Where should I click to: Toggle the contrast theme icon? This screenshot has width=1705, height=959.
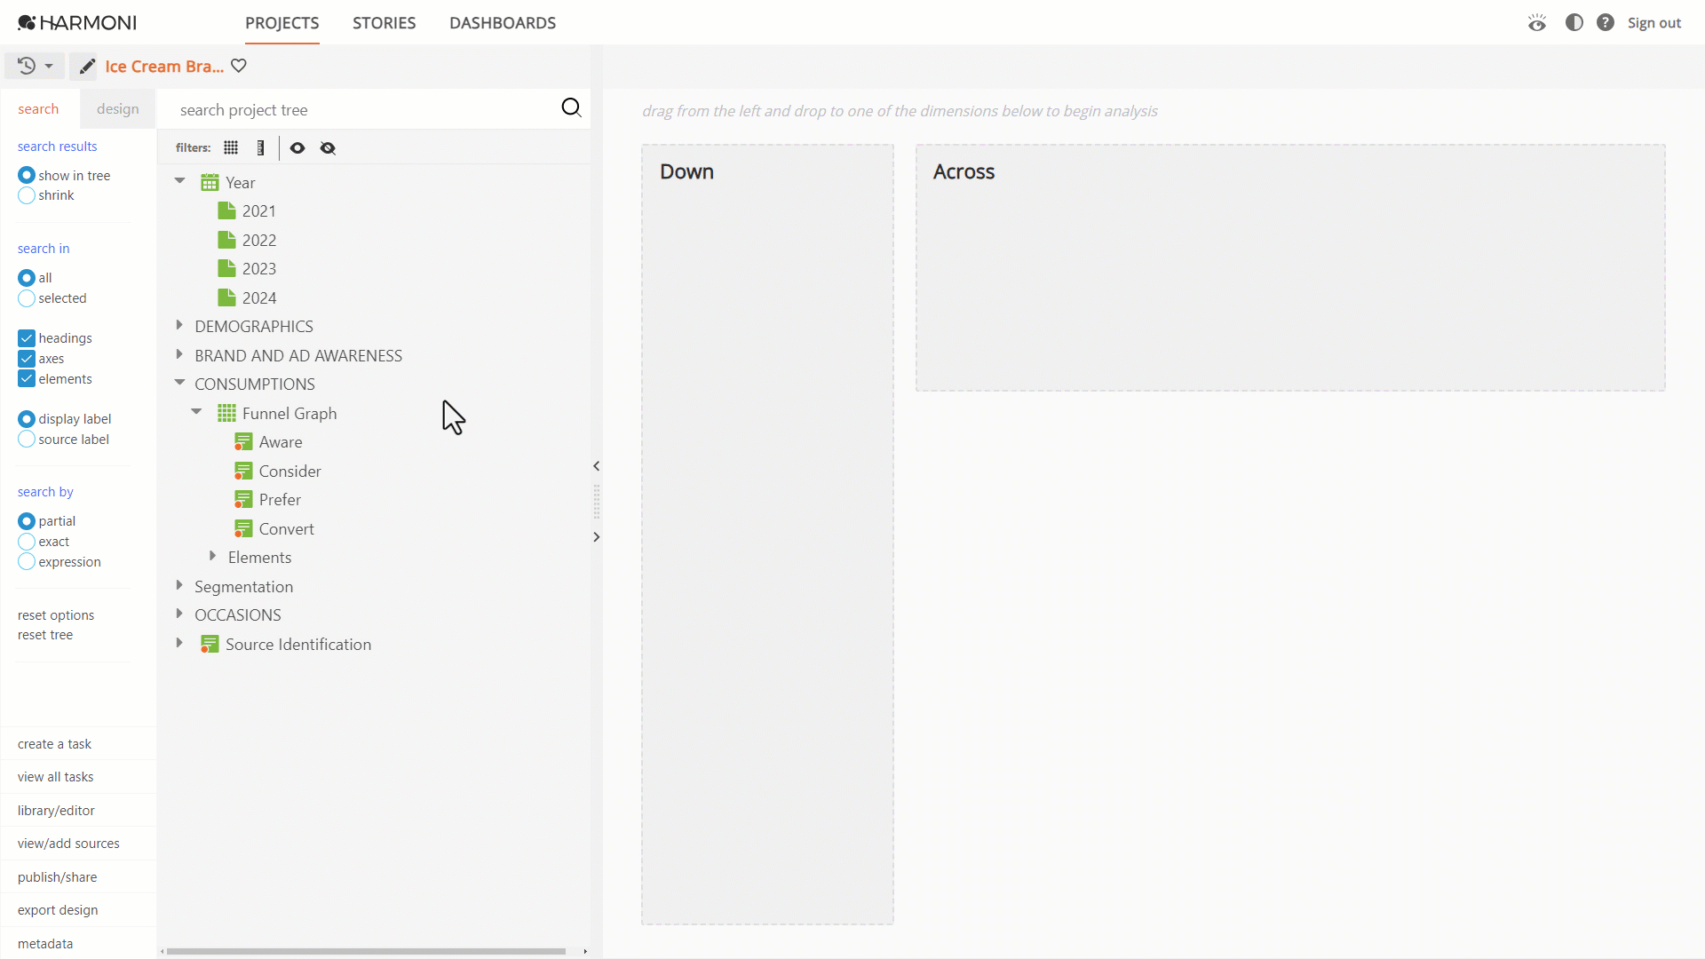1574,22
